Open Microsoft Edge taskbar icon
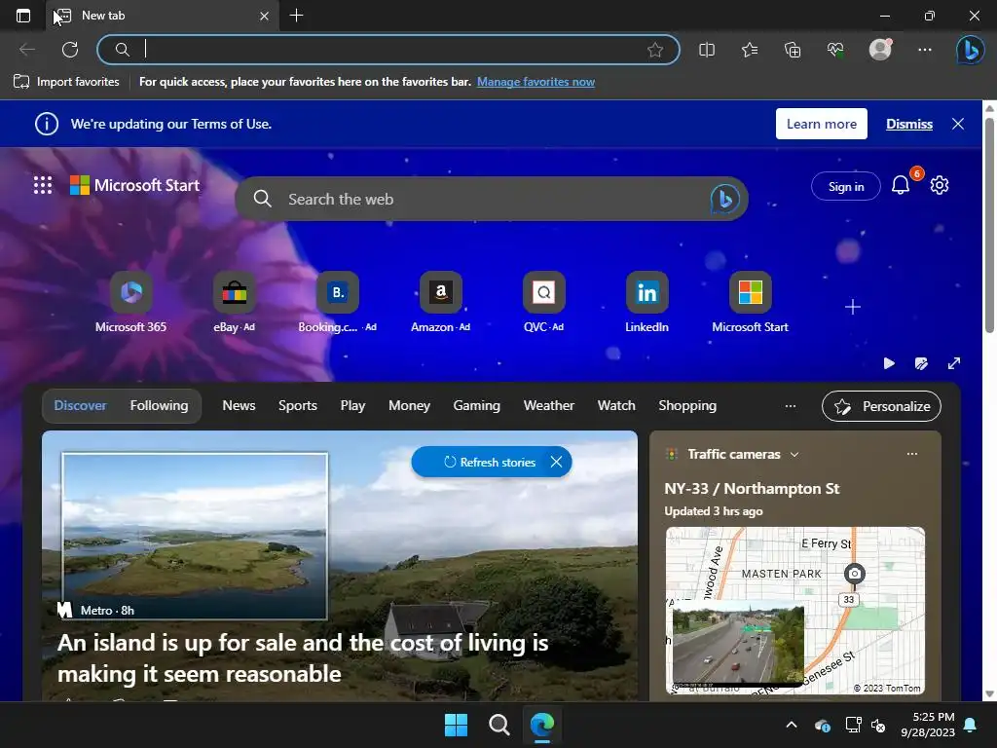 click(542, 725)
